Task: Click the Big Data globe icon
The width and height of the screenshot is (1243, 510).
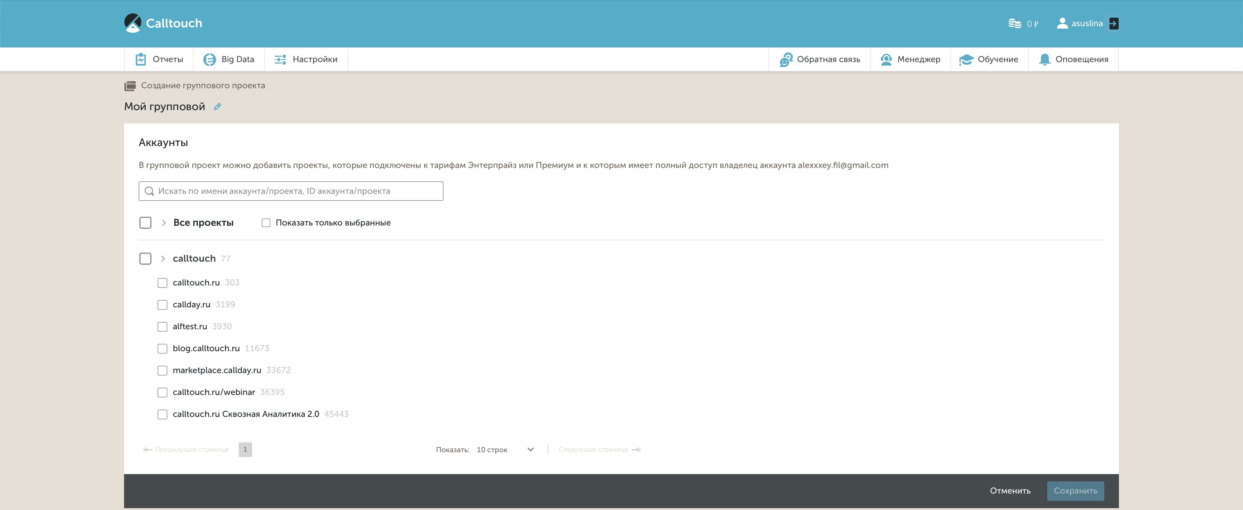Action: [x=209, y=59]
